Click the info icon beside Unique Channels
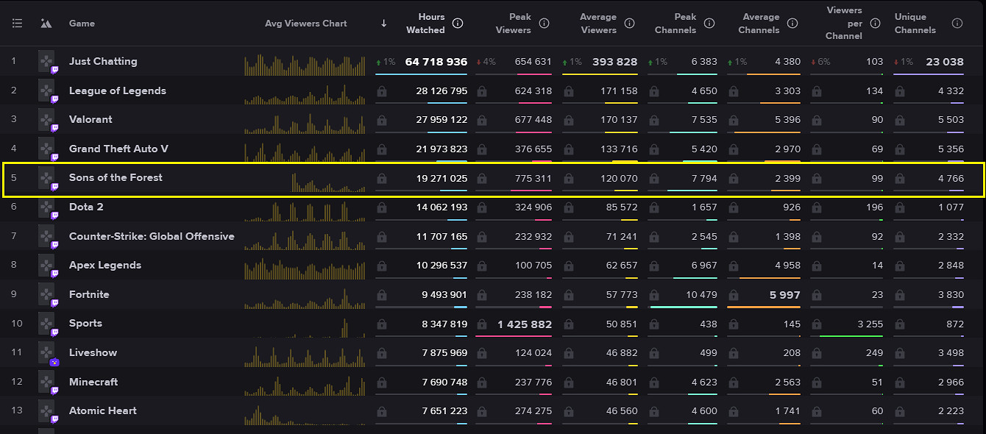 (957, 24)
